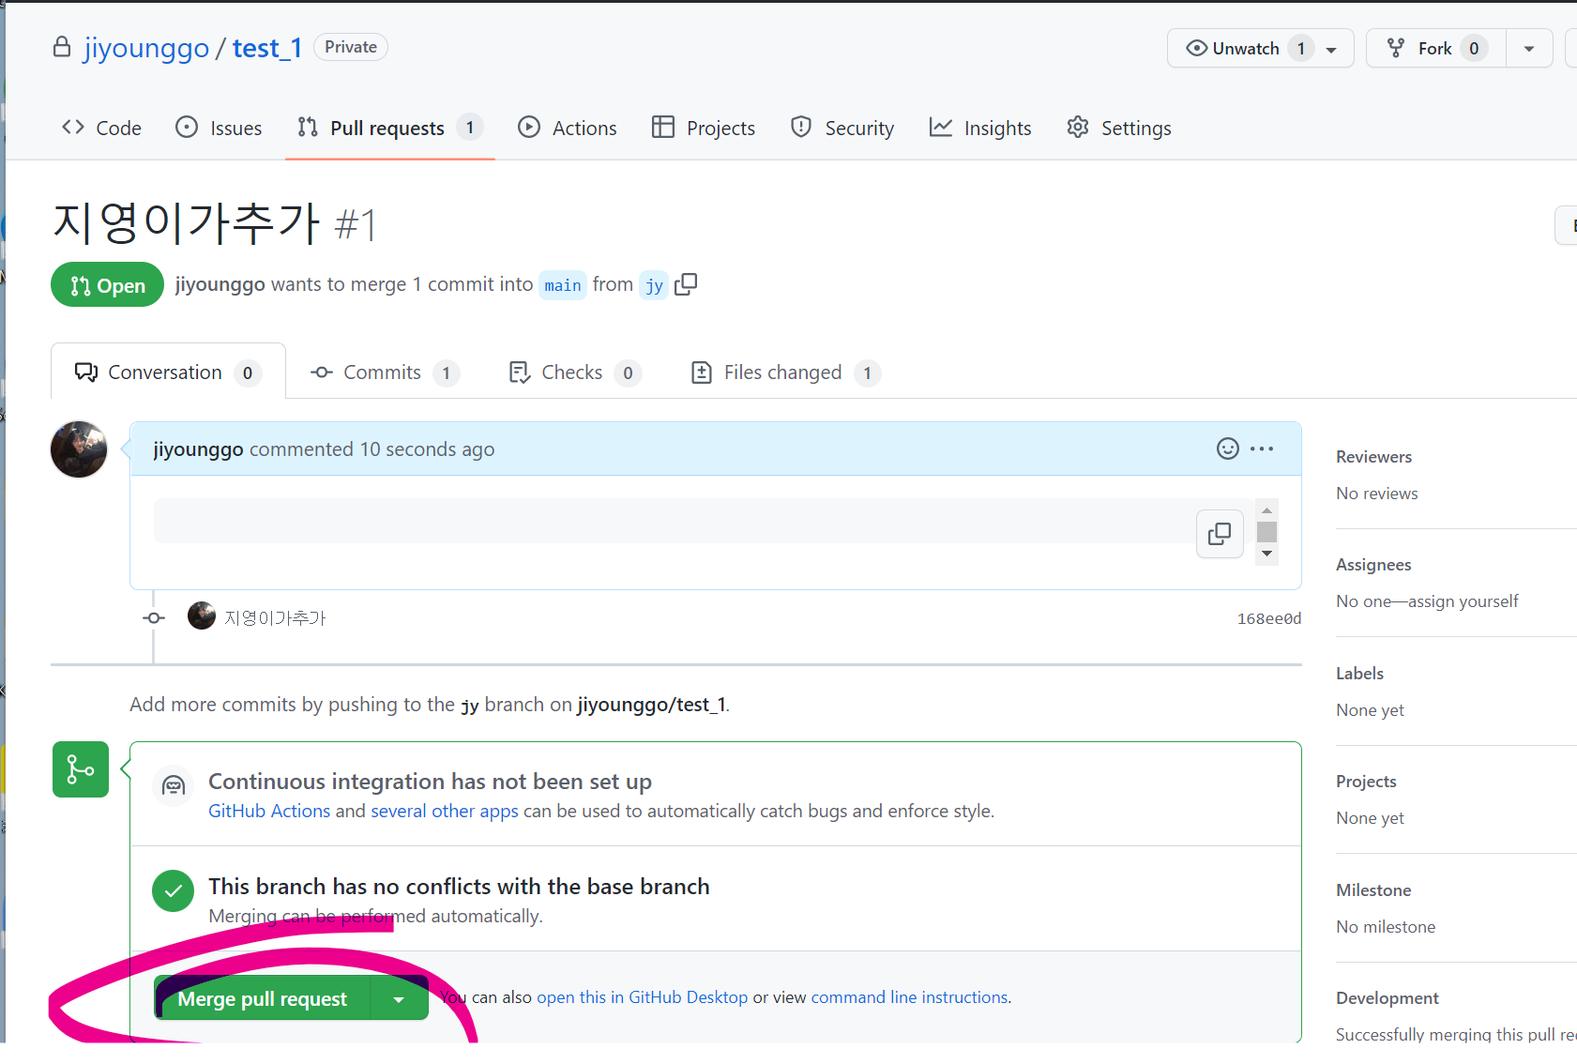Click the comment scrollbar up arrow
Image resolution: width=1577 pixels, height=1064 pixels.
(1266, 510)
